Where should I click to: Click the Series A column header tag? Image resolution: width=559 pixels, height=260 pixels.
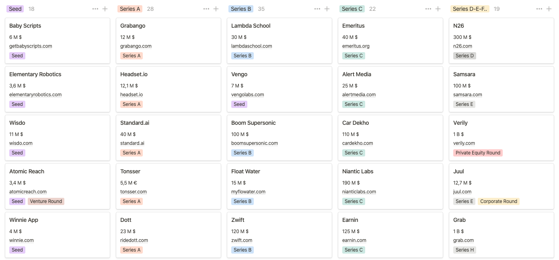[130, 9]
